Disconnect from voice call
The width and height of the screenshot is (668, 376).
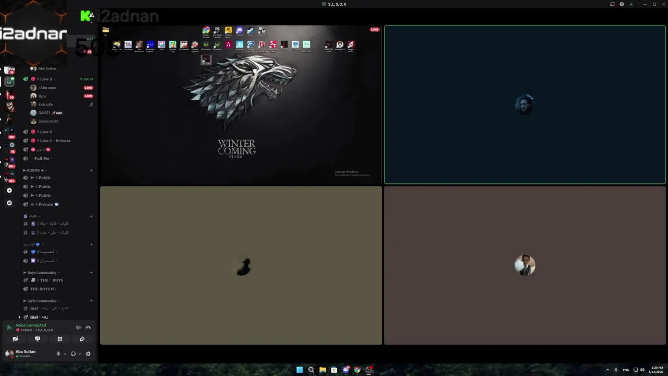click(x=88, y=327)
